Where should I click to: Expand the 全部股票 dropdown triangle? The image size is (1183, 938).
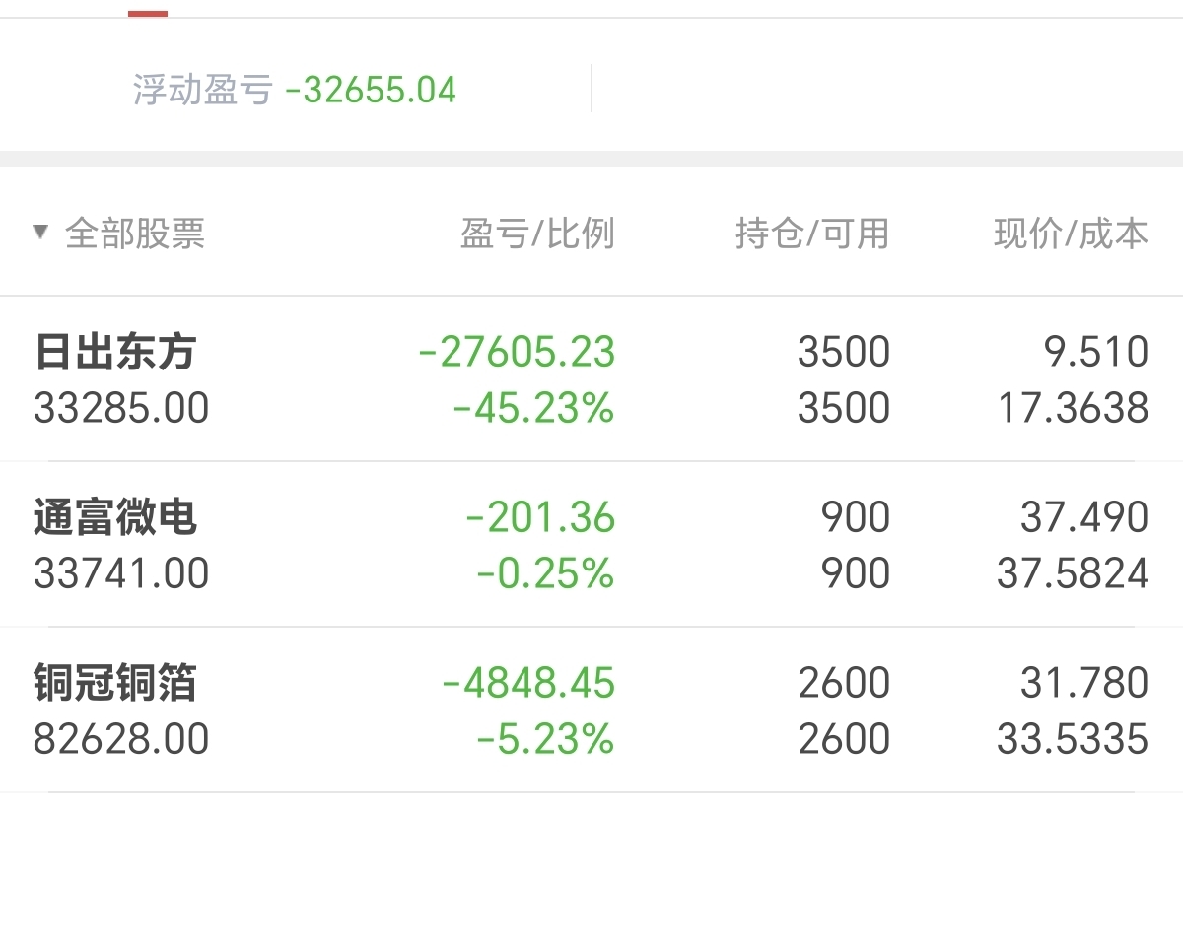coord(40,233)
